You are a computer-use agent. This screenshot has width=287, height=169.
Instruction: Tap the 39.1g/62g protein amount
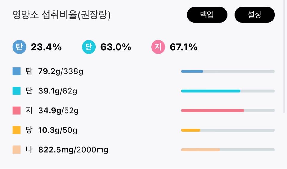pyautogui.click(x=57, y=91)
